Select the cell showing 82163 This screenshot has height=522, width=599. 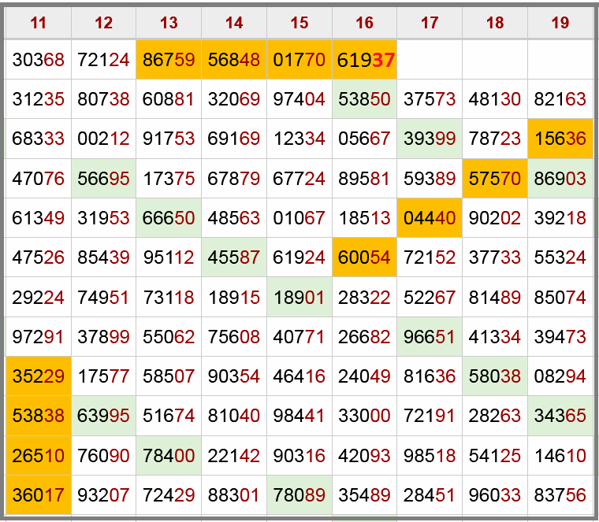pyautogui.click(x=560, y=99)
